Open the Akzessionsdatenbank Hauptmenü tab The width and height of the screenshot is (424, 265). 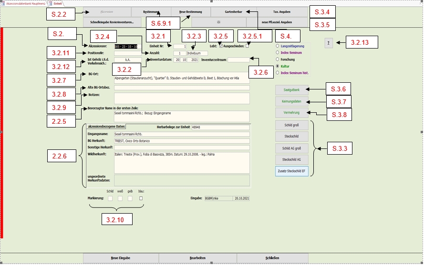pos(23,3)
